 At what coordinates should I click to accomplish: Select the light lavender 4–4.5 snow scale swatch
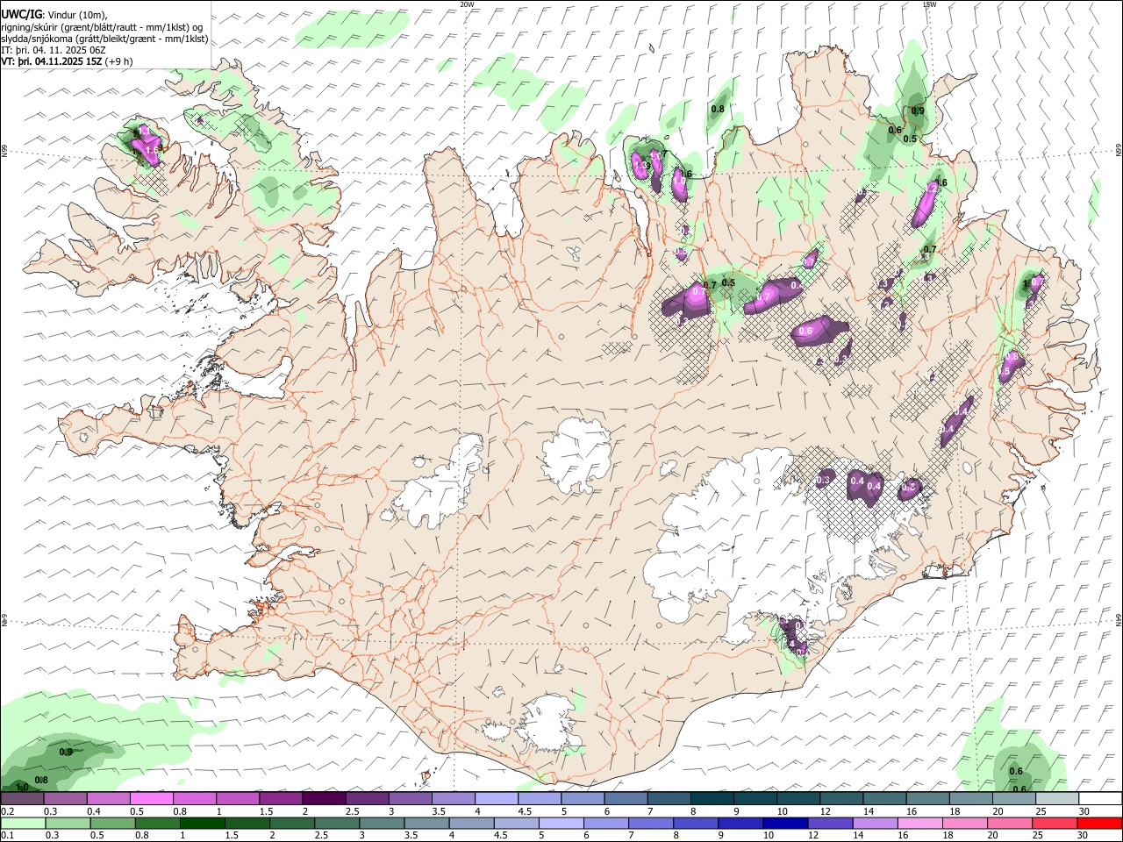(496, 799)
